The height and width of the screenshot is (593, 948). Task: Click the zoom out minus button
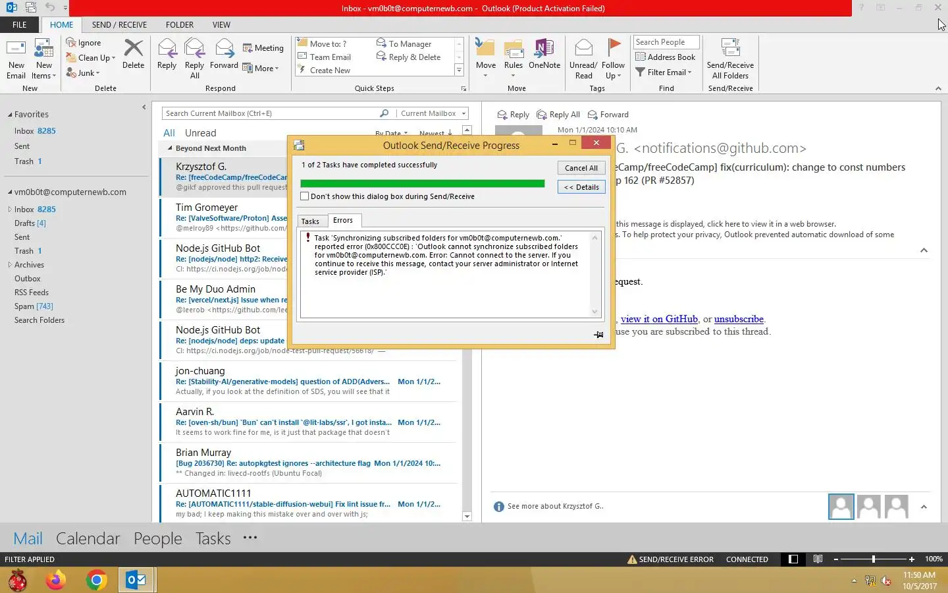point(836,559)
